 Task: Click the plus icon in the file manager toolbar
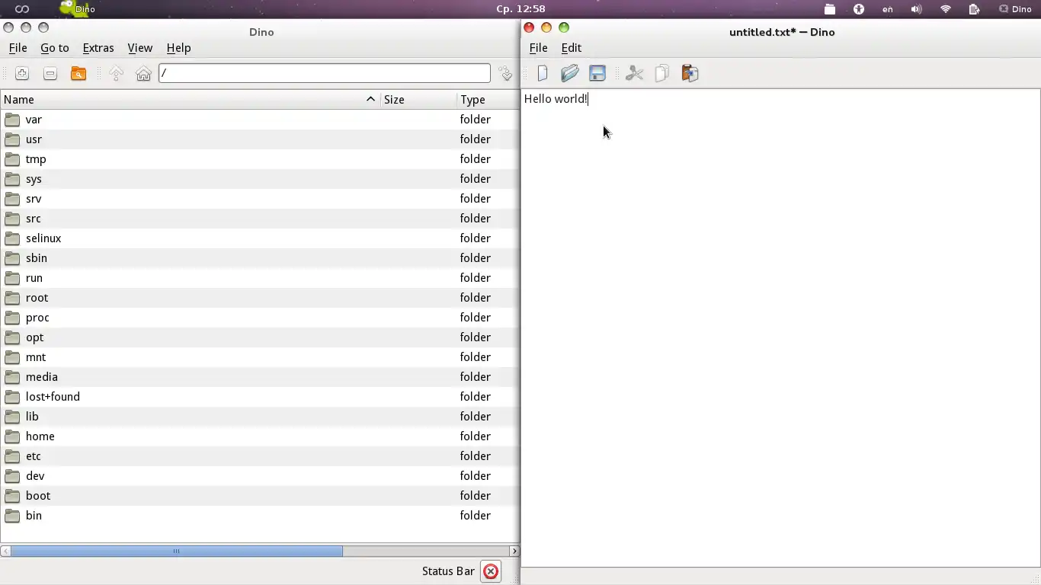[x=22, y=73]
